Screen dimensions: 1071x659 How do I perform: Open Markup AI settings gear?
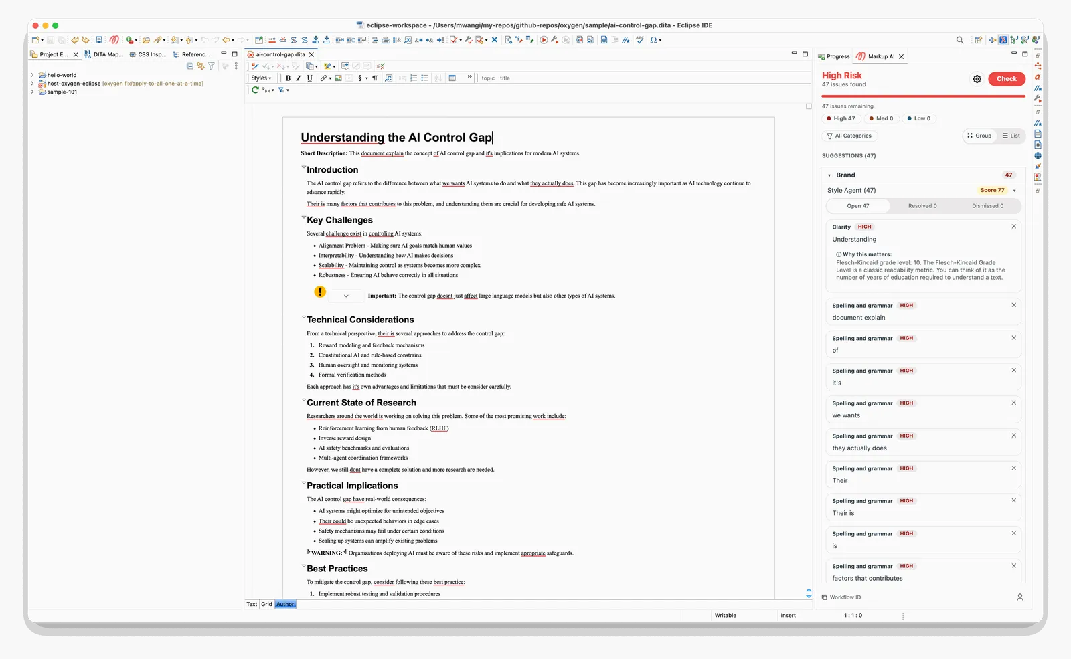click(x=977, y=79)
